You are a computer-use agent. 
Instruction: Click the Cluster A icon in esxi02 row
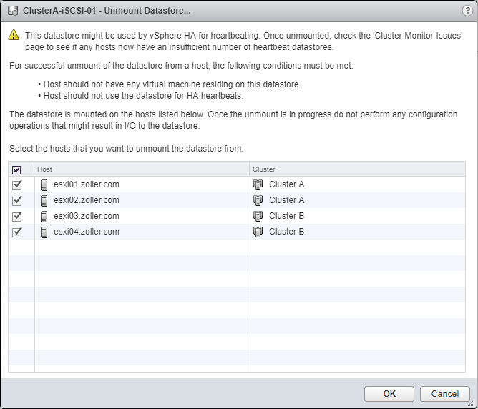coord(258,200)
